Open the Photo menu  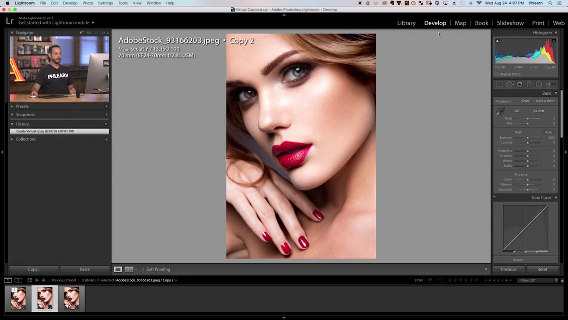pyautogui.click(x=88, y=3)
